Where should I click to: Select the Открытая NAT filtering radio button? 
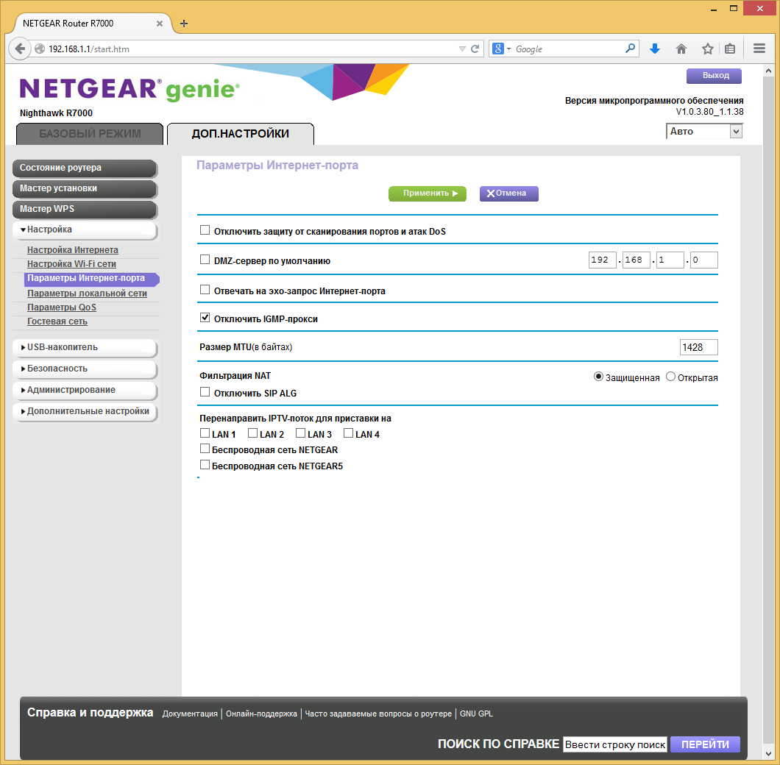pos(670,377)
